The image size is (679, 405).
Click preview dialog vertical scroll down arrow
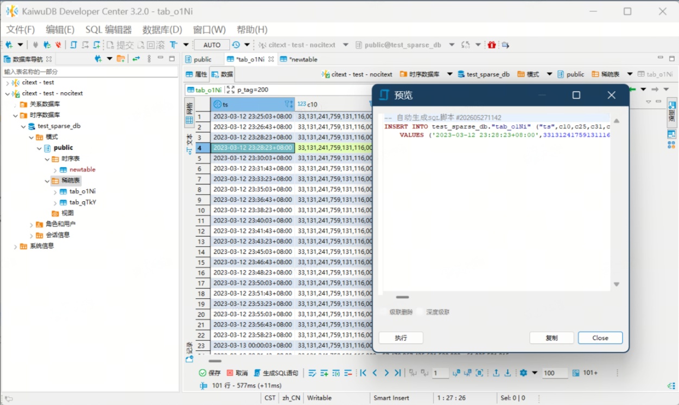pyautogui.click(x=617, y=284)
